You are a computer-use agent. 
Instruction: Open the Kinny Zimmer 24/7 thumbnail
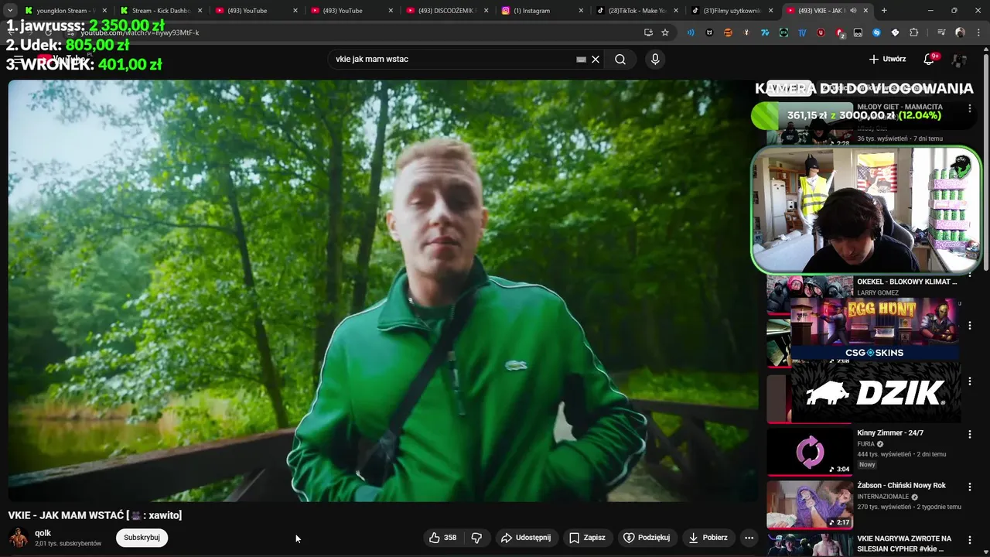[x=810, y=452]
